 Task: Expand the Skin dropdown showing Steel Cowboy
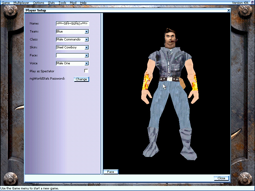click(86, 47)
